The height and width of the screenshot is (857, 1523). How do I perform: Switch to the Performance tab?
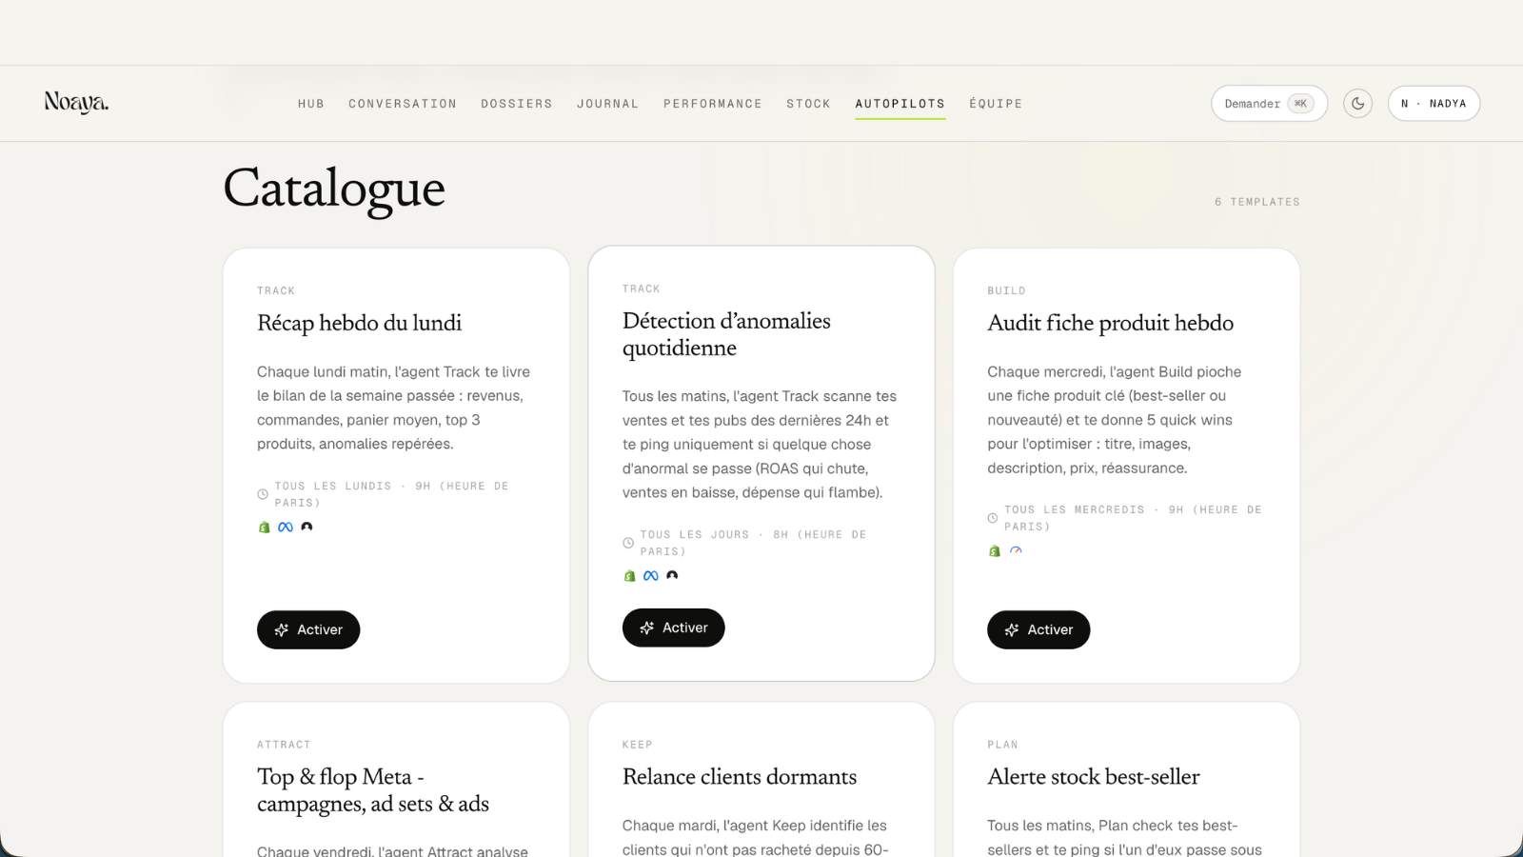[x=713, y=104]
